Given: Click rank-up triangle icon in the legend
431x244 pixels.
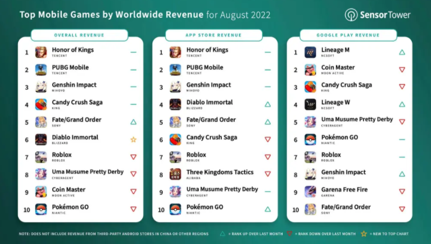Looking at the screenshot, I should [223, 233].
